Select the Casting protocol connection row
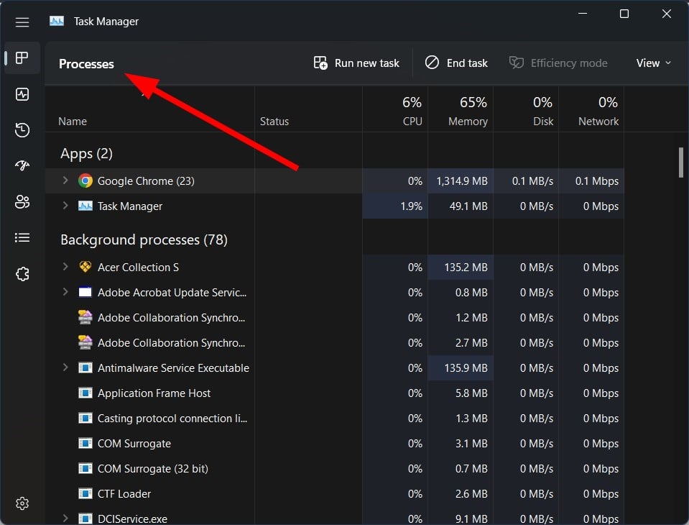The image size is (689, 525). (334, 418)
